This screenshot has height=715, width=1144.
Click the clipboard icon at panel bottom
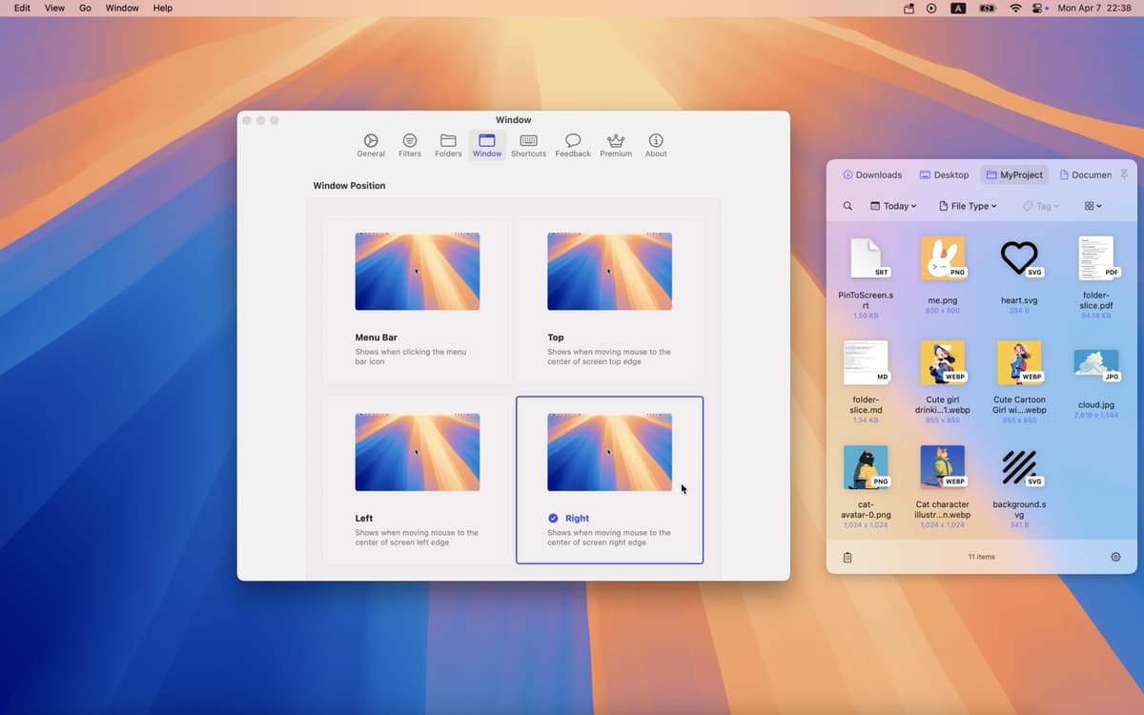[x=848, y=557]
